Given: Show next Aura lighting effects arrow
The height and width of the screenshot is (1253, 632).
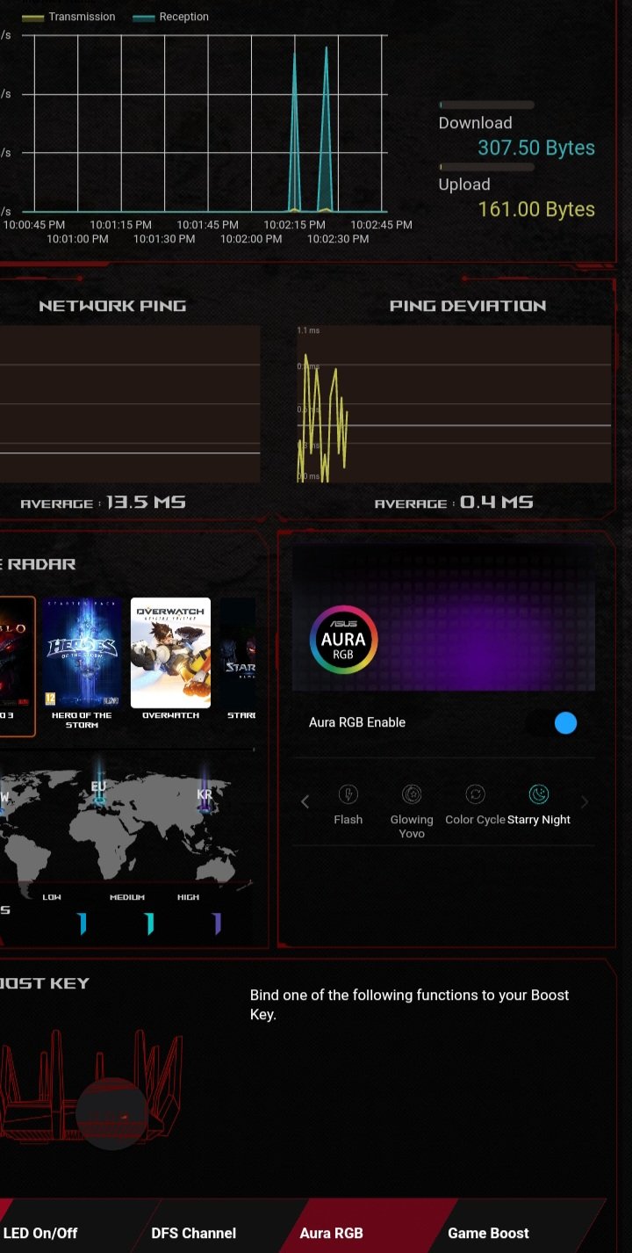Looking at the screenshot, I should (585, 801).
